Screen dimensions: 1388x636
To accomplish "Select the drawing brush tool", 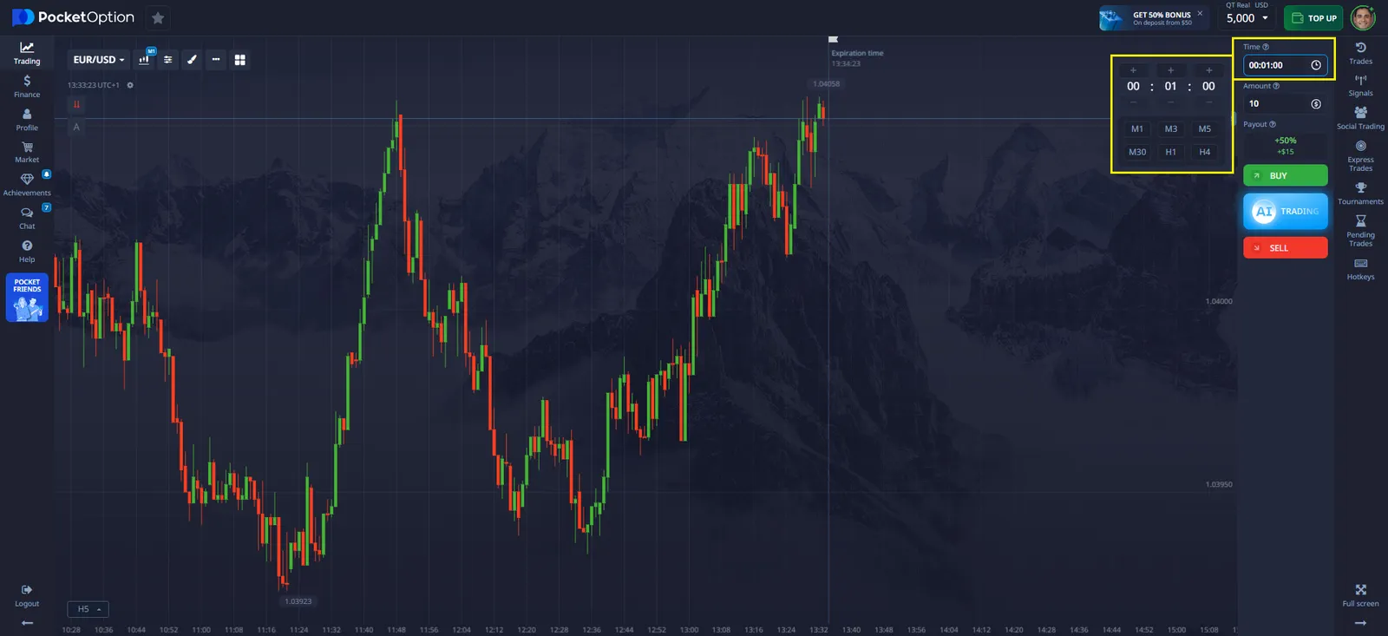I will click(x=192, y=60).
